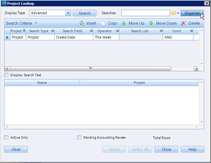Screen dimensions: 211x163
Task: Expand the Search Criteria dropdown
Action: pyautogui.click(x=36, y=23)
